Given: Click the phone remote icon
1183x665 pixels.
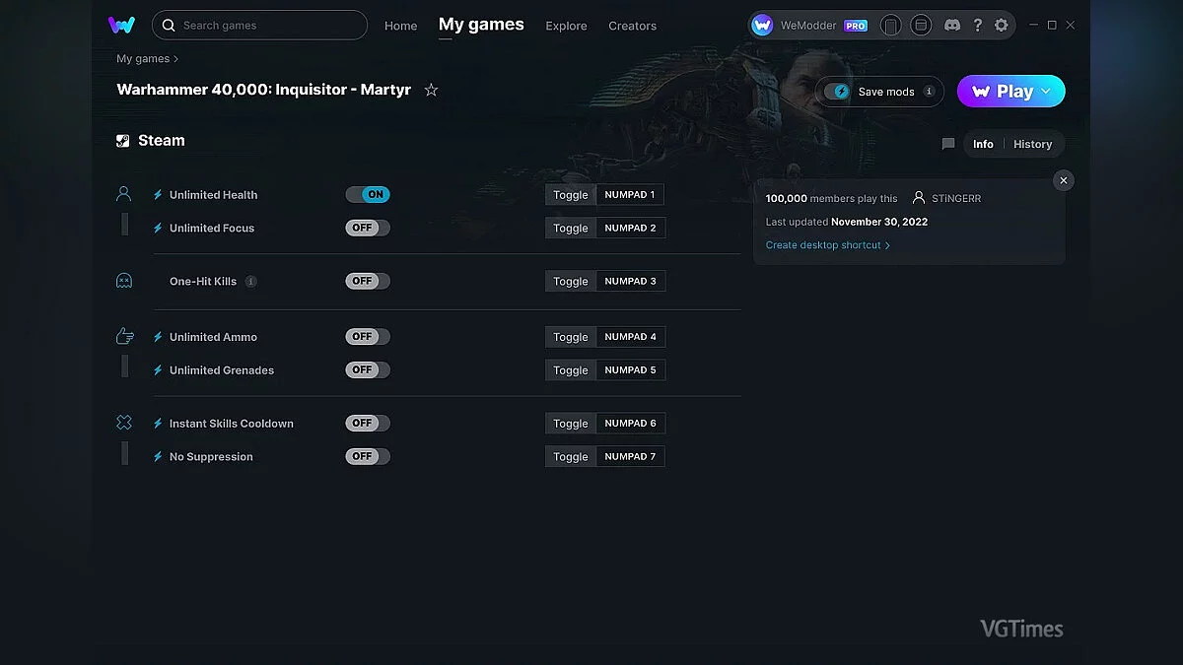Looking at the screenshot, I should (x=890, y=26).
